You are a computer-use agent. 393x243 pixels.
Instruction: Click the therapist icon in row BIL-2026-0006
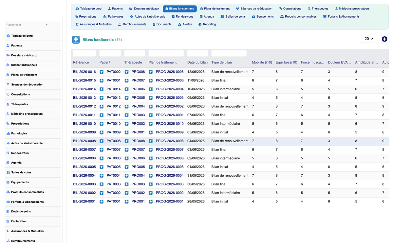126,158
